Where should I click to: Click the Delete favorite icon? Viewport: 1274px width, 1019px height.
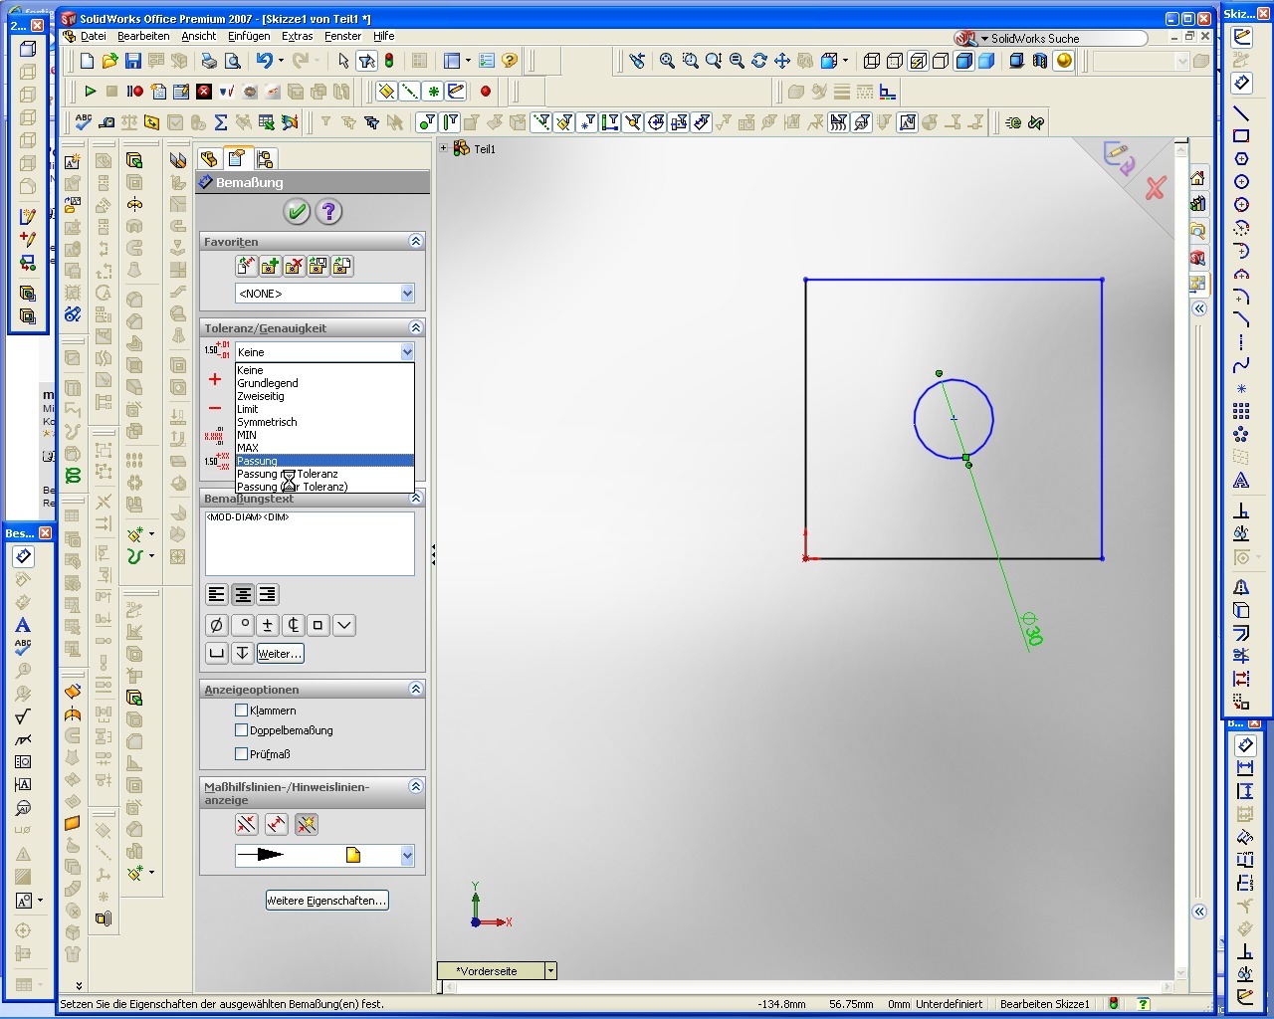(x=294, y=266)
